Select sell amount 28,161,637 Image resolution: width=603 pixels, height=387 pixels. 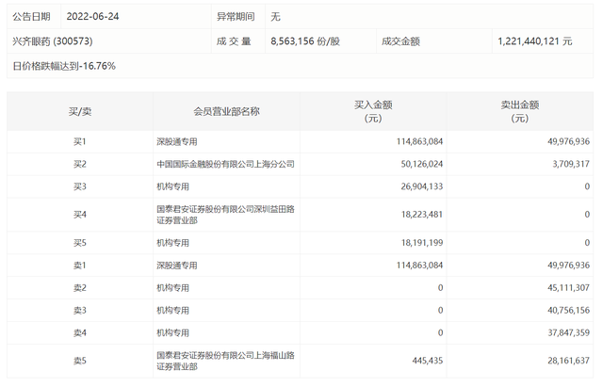click(x=568, y=361)
